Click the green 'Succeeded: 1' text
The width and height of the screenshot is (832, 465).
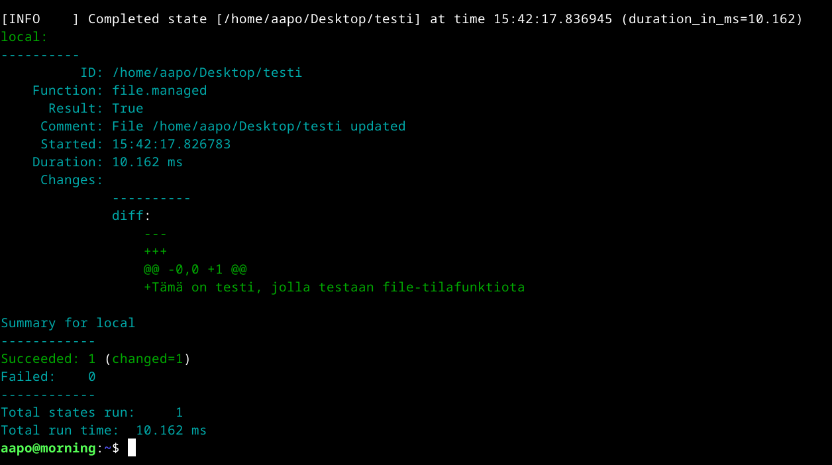(x=48, y=359)
